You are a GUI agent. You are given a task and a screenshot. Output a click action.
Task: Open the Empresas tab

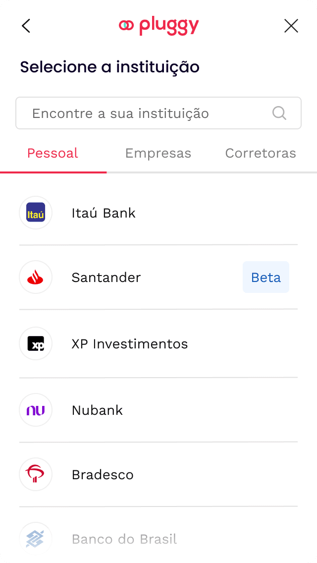point(158,154)
